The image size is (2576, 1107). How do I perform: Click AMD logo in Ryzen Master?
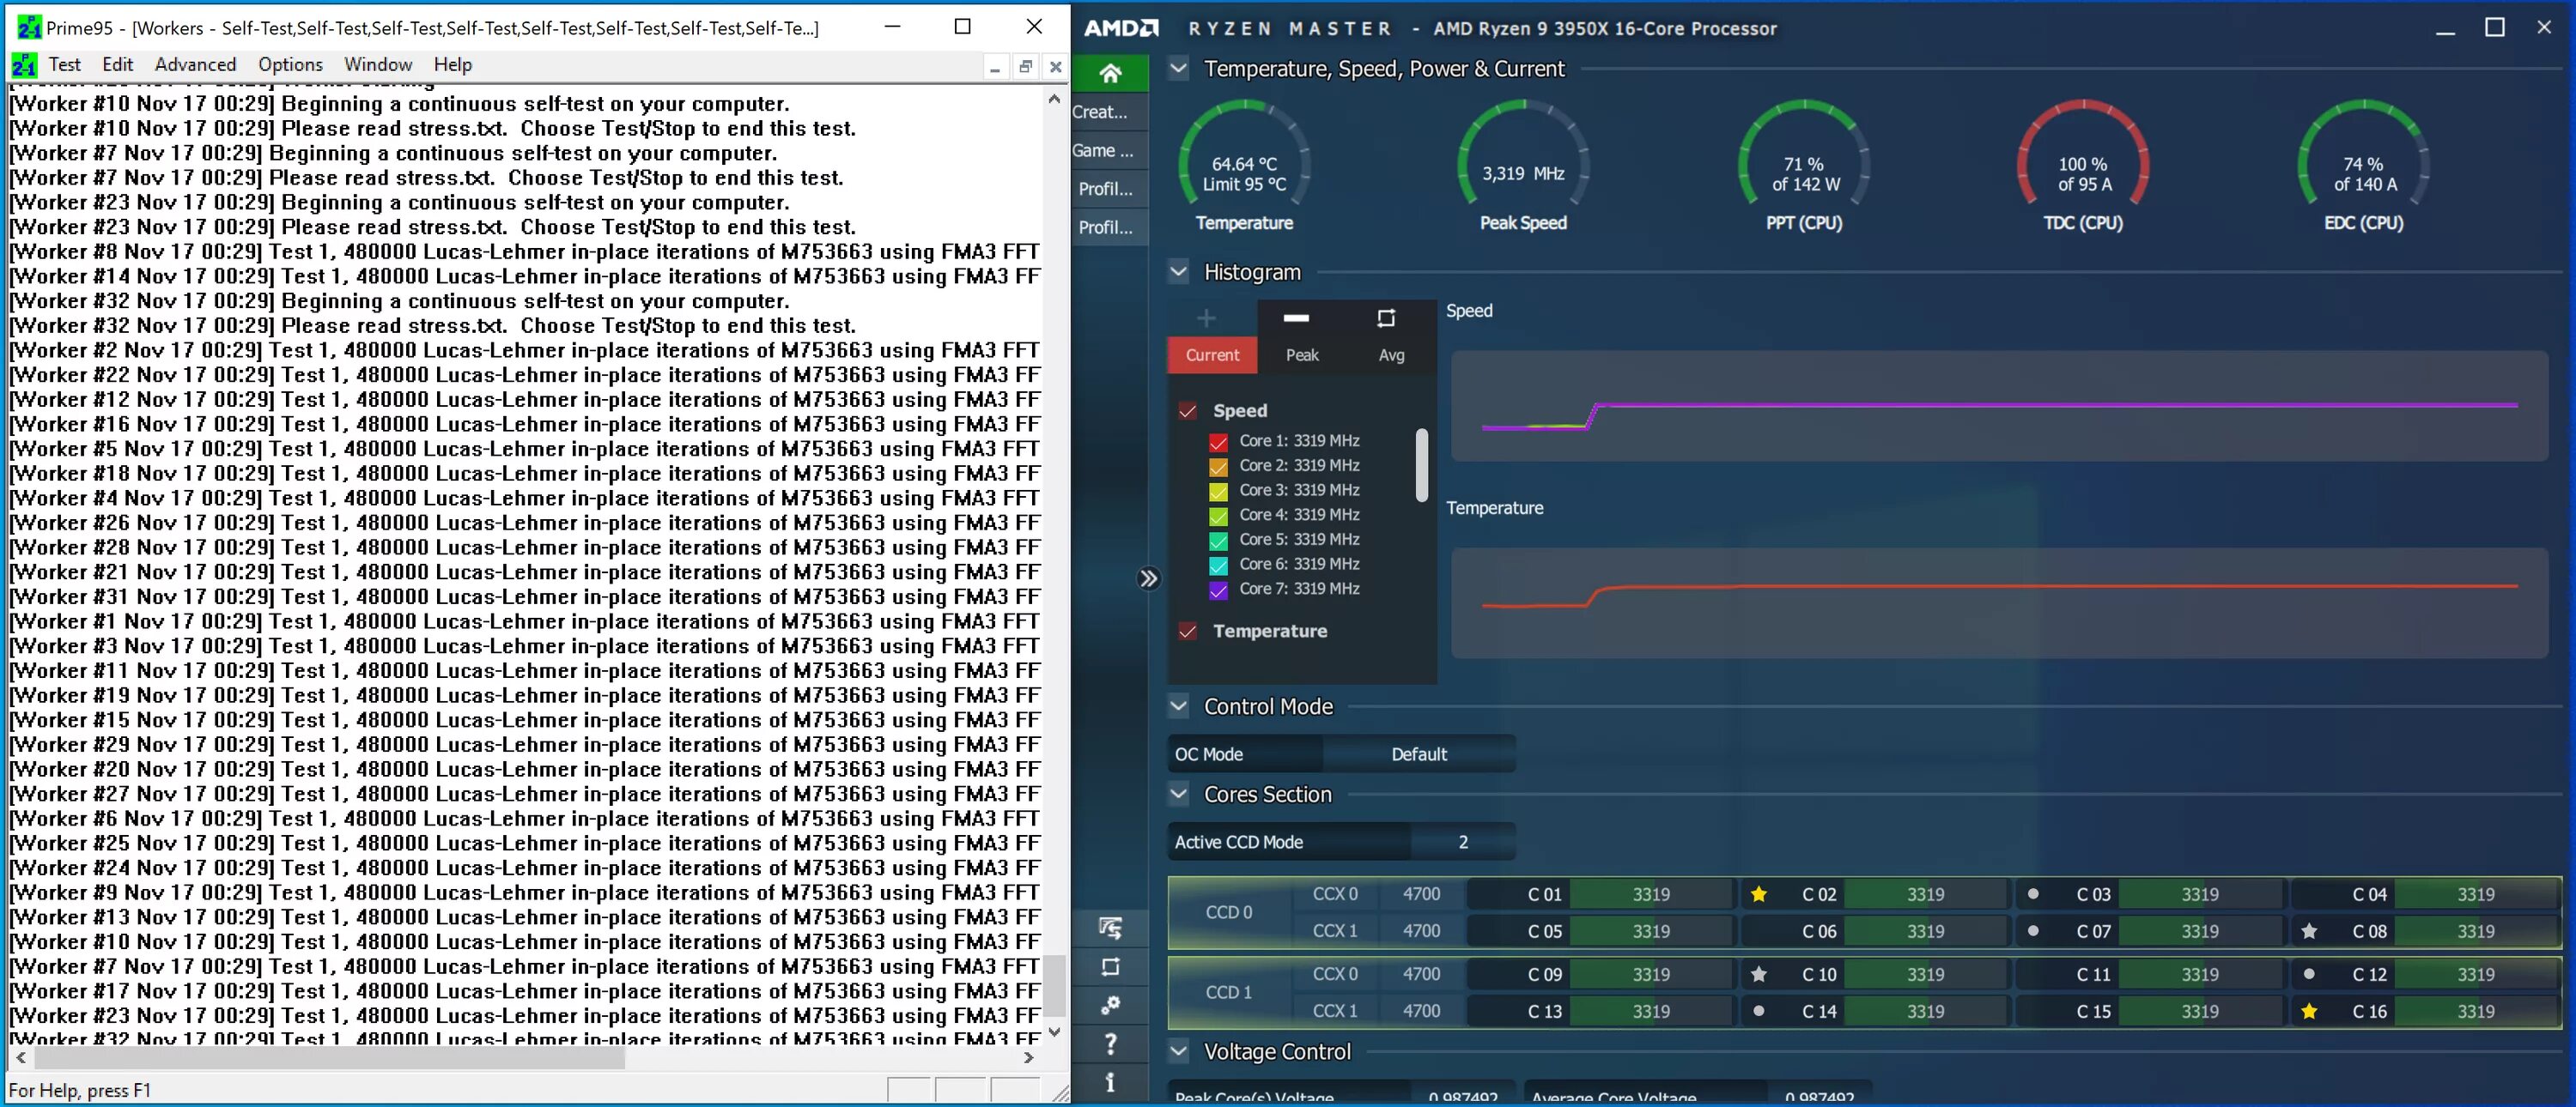[x=1121, y=28]
